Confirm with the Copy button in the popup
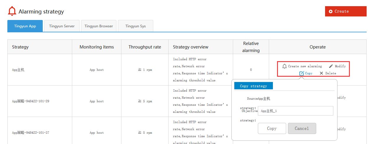This screenshot has height=144, width=374. click(x=272, y=128)
